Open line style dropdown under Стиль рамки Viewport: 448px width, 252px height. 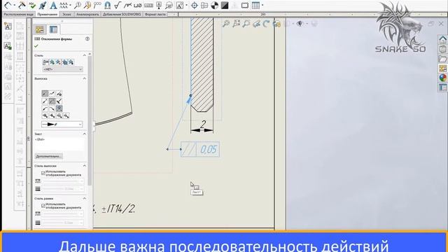(x=63, y=213)
